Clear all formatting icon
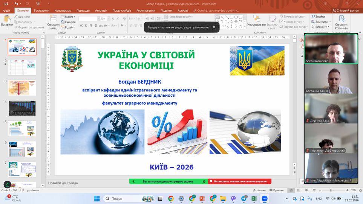The image size is (363, 204). (x=124, y=18)
